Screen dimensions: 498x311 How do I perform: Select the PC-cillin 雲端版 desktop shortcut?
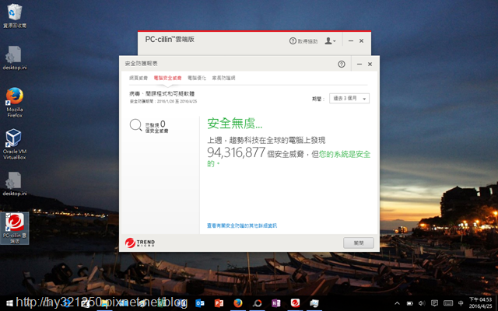[x=15, y=228]
